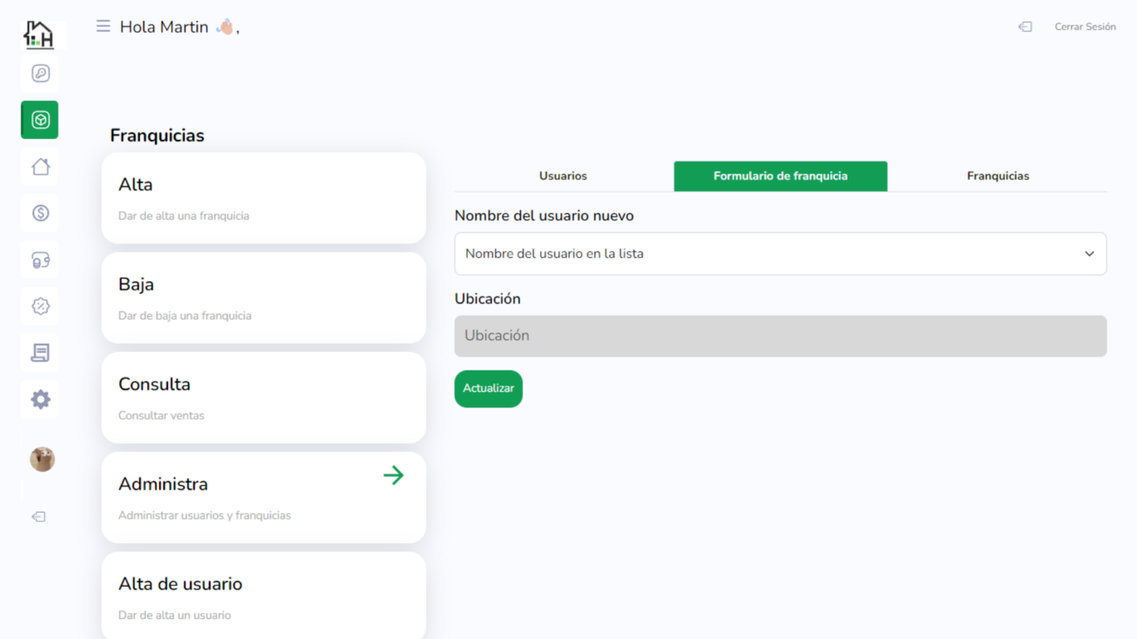Open the home icon in the sidebar
1137x639 pixels.
(x=41, y=167)
